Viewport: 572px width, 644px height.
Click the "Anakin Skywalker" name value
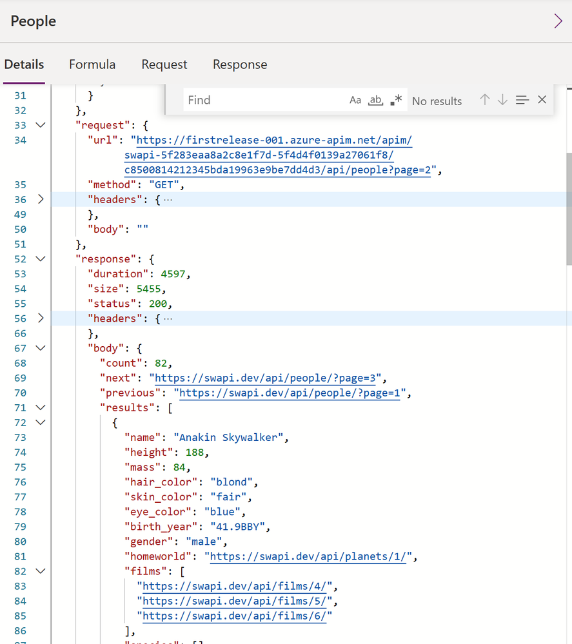(x=228, y=438)
